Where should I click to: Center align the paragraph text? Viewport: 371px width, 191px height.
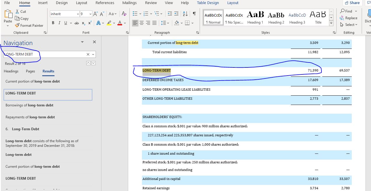142,23
